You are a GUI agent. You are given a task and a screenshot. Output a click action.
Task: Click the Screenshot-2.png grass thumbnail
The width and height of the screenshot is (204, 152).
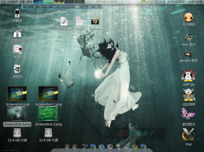pos(48,114)
